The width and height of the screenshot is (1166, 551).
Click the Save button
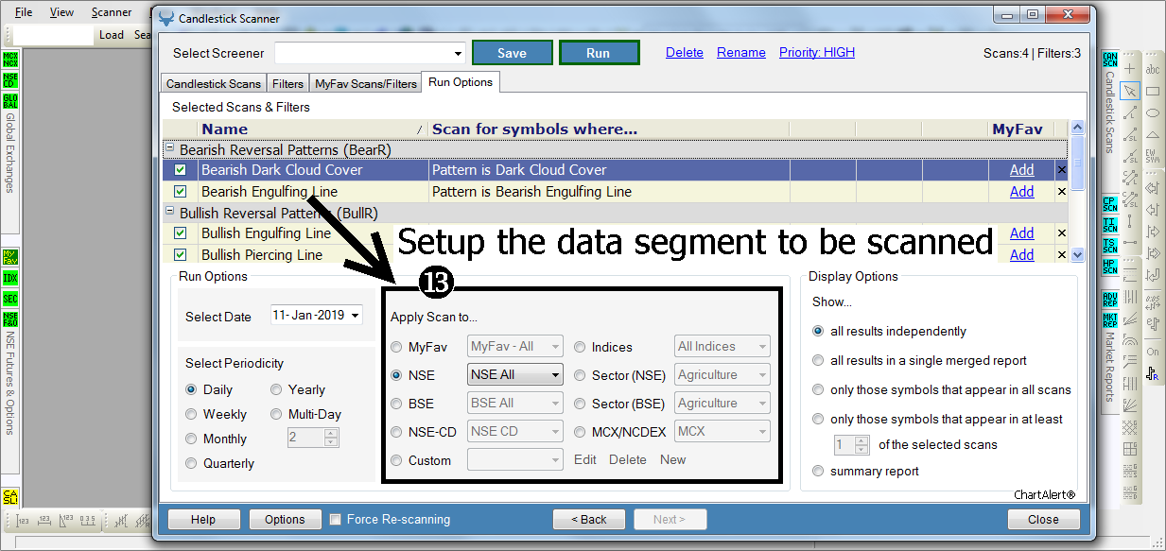[x=513, y=53]
